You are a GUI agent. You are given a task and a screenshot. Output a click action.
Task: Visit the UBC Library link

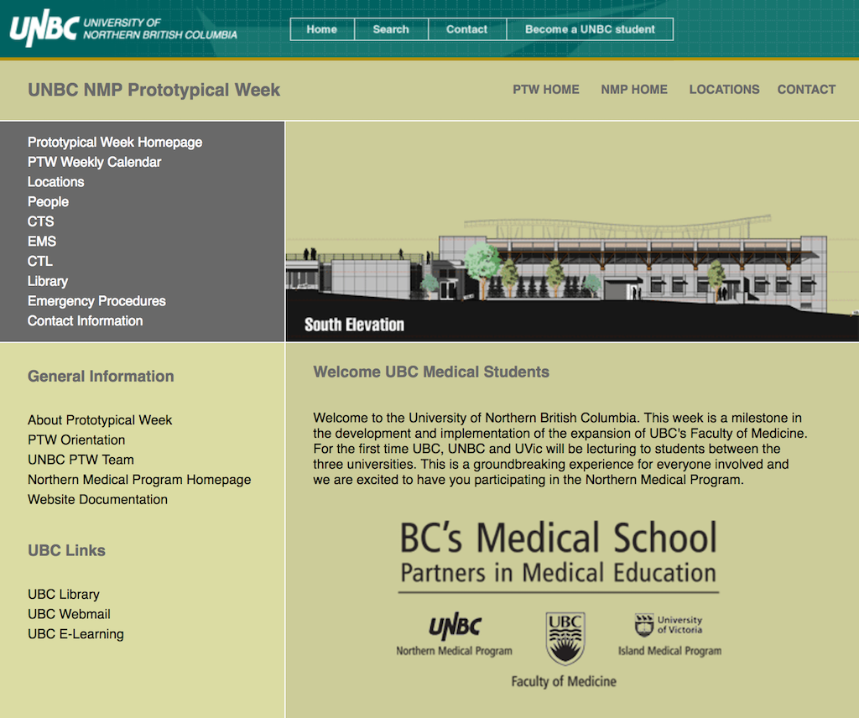pyautogui.click(x=64, y=594)
